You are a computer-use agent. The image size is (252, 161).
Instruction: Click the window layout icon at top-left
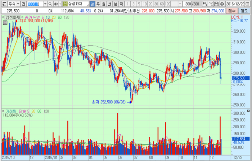tap(3, 4)
